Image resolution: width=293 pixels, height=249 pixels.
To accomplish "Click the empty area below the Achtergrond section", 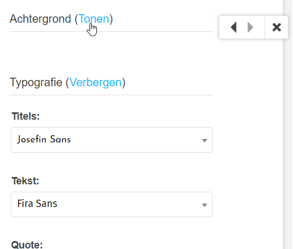I will tap(112, 53).
